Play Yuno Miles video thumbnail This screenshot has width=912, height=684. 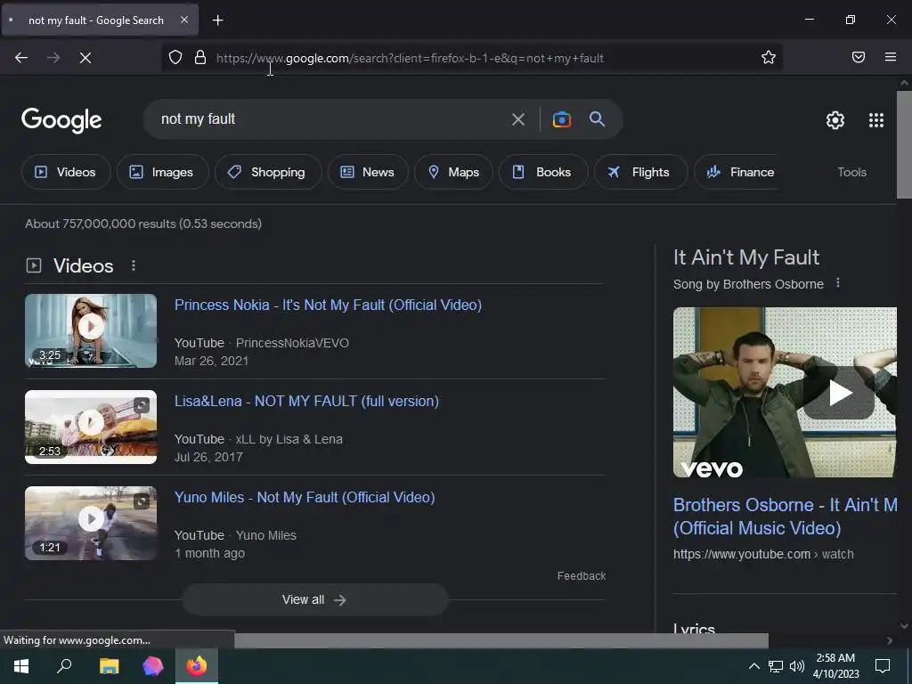point(91,523)
